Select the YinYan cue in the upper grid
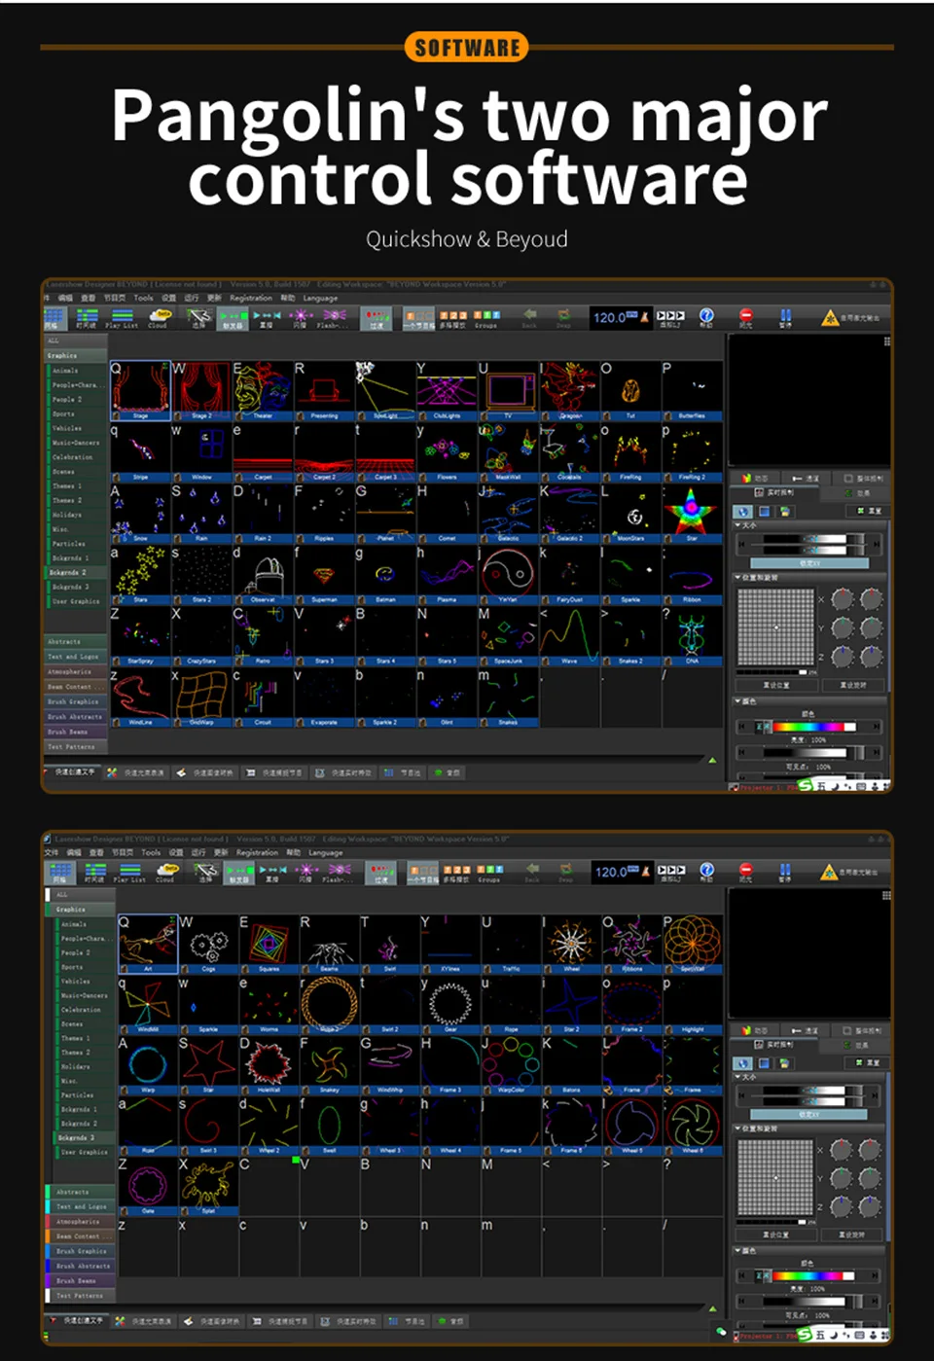Viewport: 934px width, 1361px height. coord(508,574)
